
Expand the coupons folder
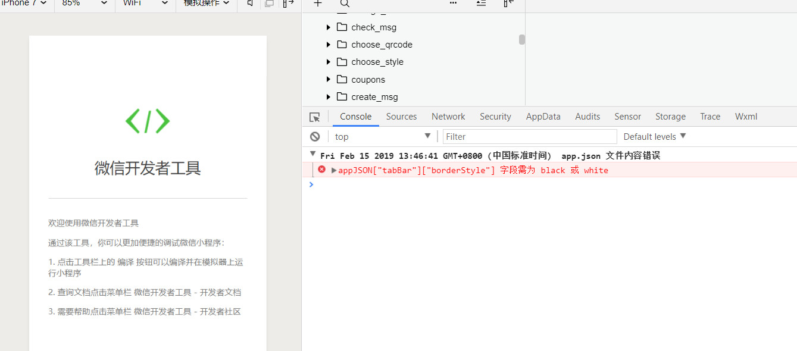(329, 79)
